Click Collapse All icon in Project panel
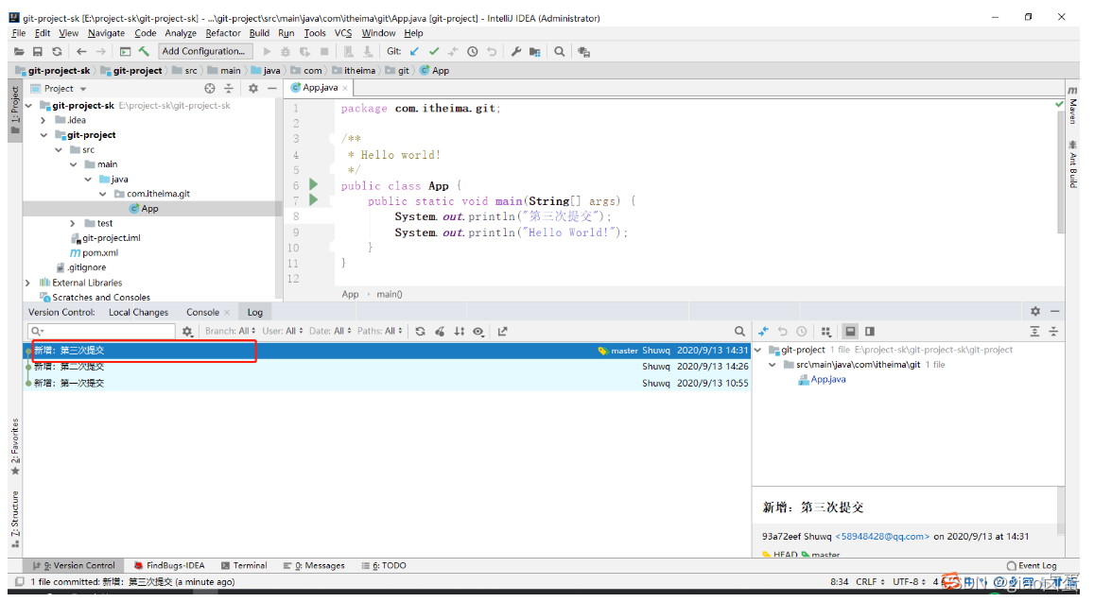Screen dimensions: 1094x602 click(x=228, y=89)
